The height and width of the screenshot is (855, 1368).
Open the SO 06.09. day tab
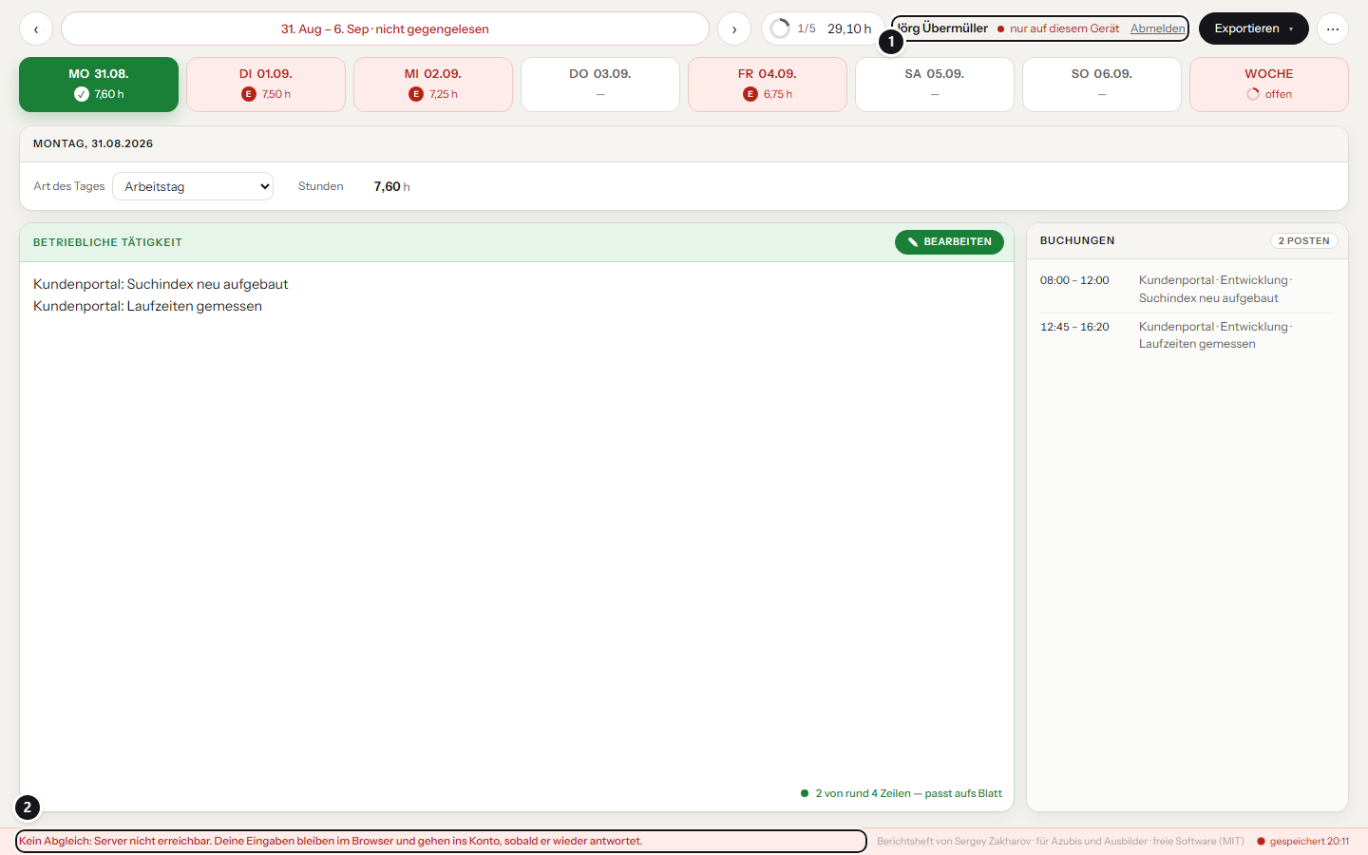(1102, 85)
